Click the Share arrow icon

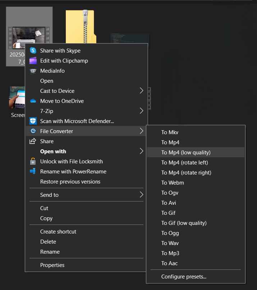coord(33,141)
